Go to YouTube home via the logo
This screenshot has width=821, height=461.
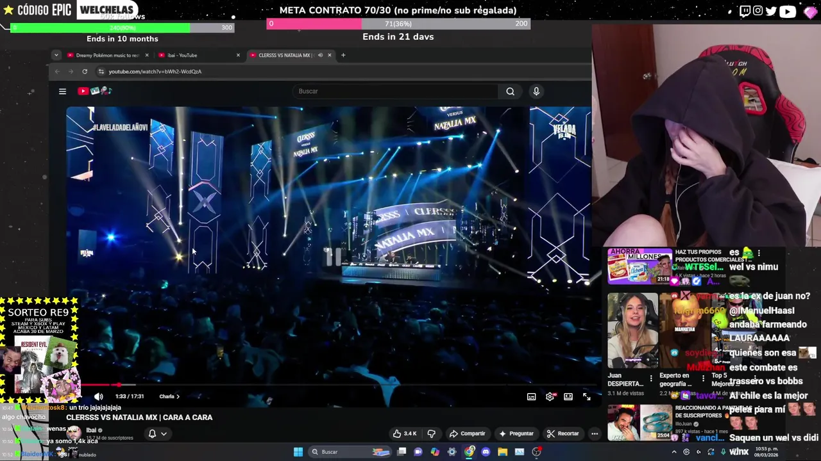tap(95, 91)
